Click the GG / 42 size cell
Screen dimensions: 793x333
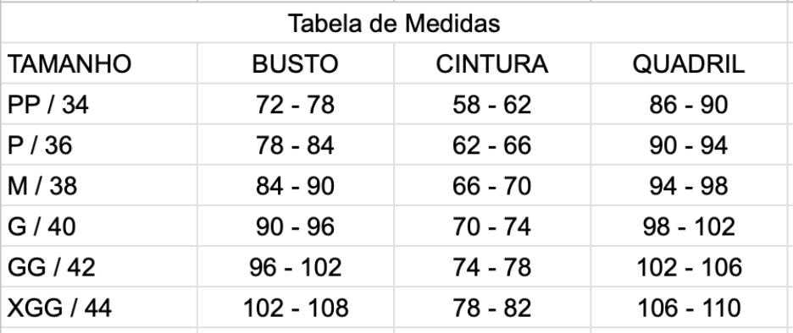(x=99, y=267)
